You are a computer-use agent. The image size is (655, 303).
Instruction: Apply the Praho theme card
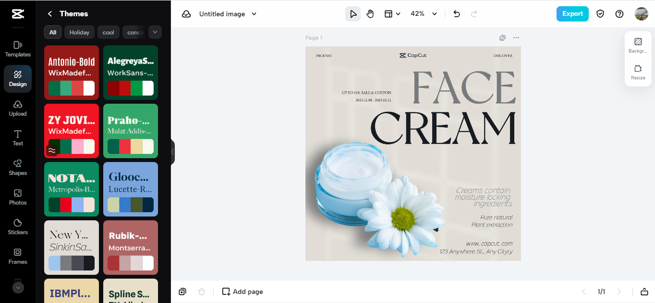(x=130, y=131)
